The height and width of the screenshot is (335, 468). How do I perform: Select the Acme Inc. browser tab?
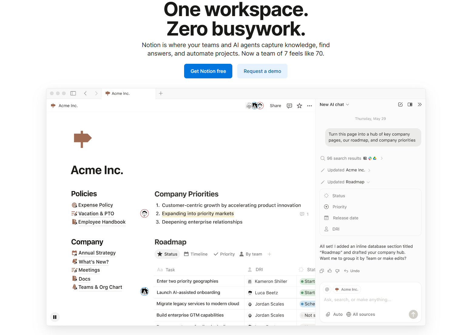click(129, 94)
